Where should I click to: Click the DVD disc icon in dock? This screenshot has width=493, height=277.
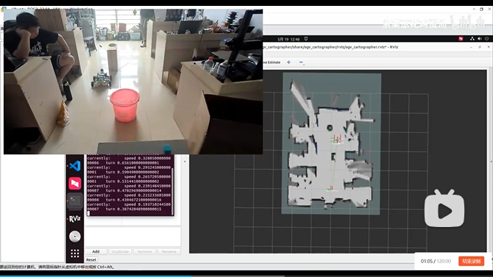point(75,237)
